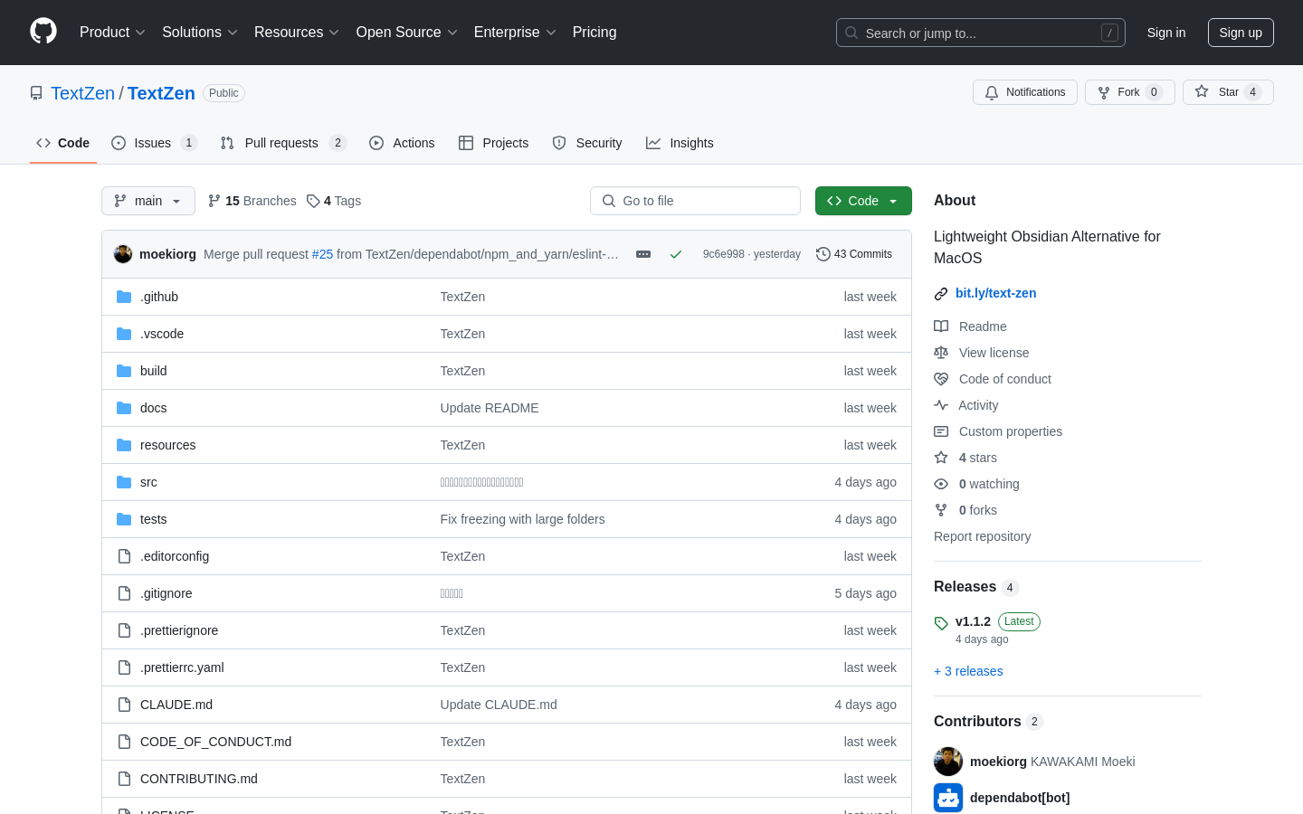Click the Sign in link

coord(1166,33)
